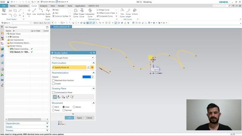
Task: Collapse the Movement section
Action: pos(93,103)
